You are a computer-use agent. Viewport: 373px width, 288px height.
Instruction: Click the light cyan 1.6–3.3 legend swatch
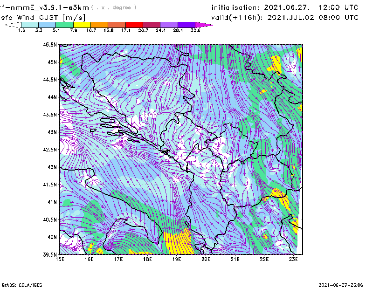click(x=30, y=25)
